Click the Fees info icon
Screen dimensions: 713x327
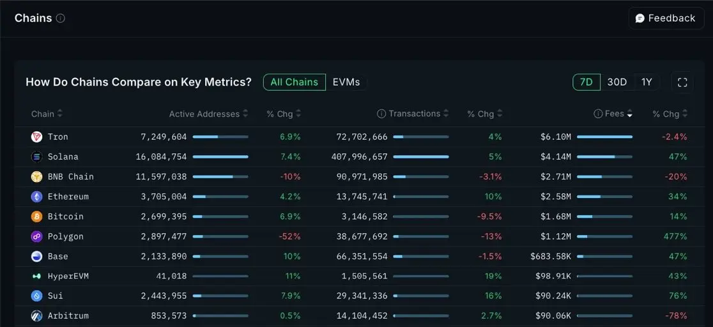598,114
